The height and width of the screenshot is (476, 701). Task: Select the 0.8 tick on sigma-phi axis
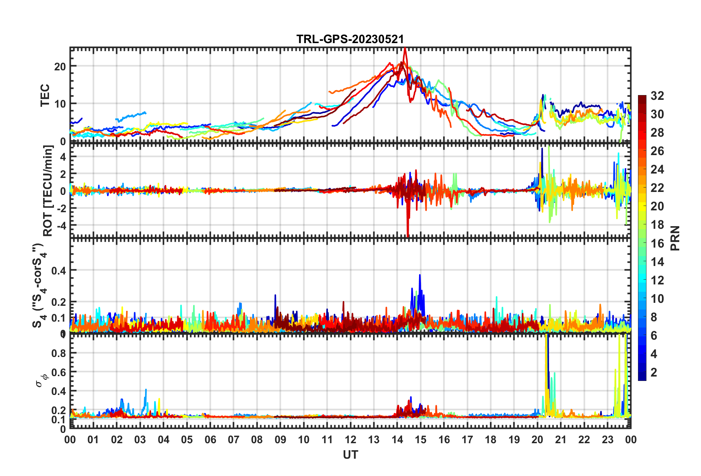(59, 353)
